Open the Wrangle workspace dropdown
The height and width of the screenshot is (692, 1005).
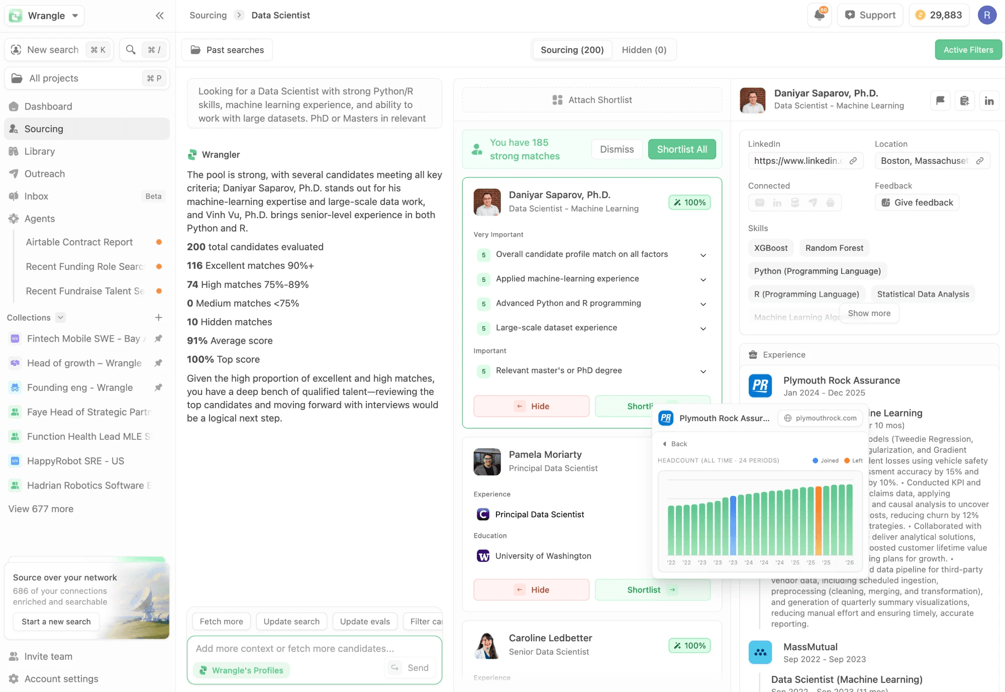(45, 16)
